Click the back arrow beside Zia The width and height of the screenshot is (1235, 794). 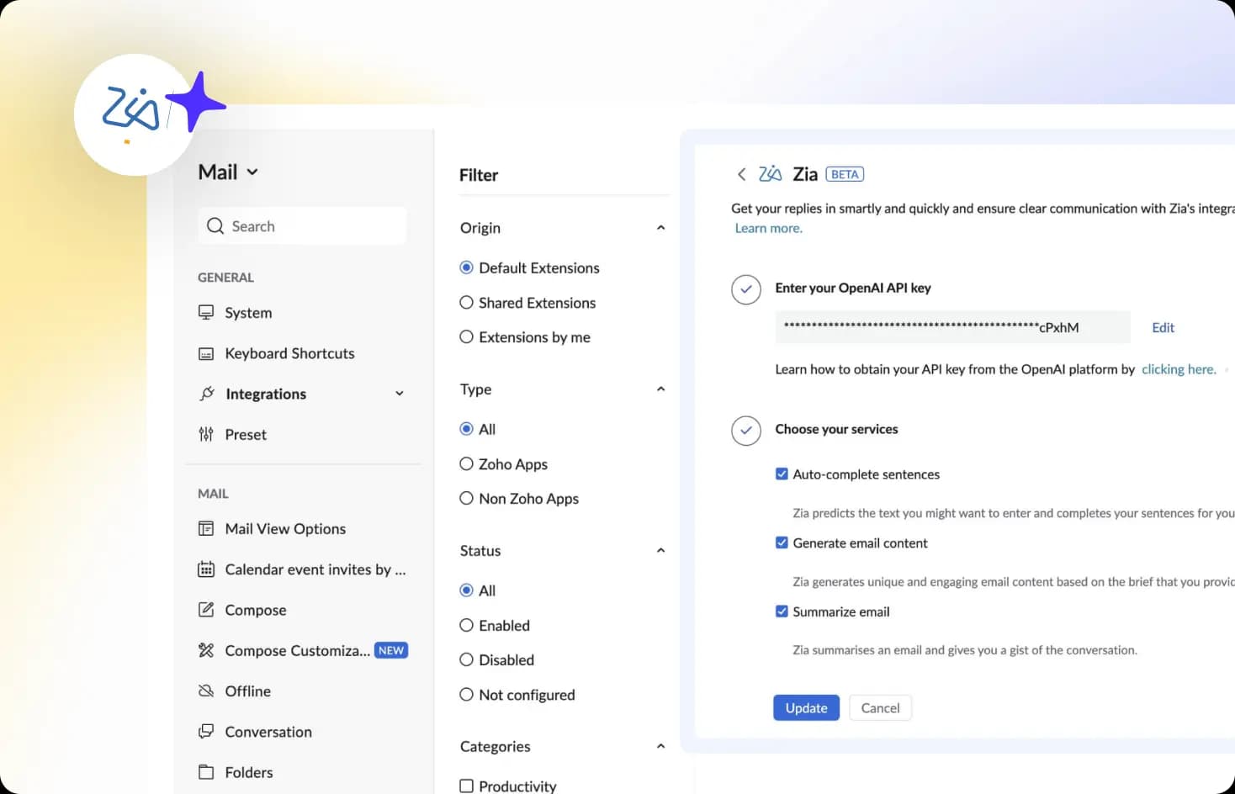[x=741, y=174]
